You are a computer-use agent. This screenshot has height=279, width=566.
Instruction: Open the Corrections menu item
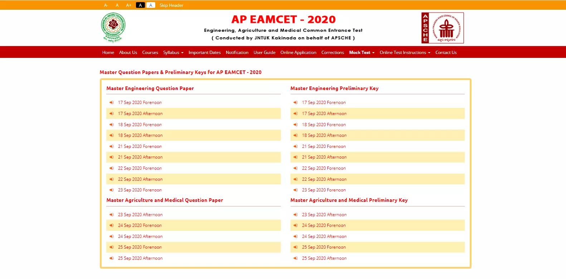(x=333, y=53)
